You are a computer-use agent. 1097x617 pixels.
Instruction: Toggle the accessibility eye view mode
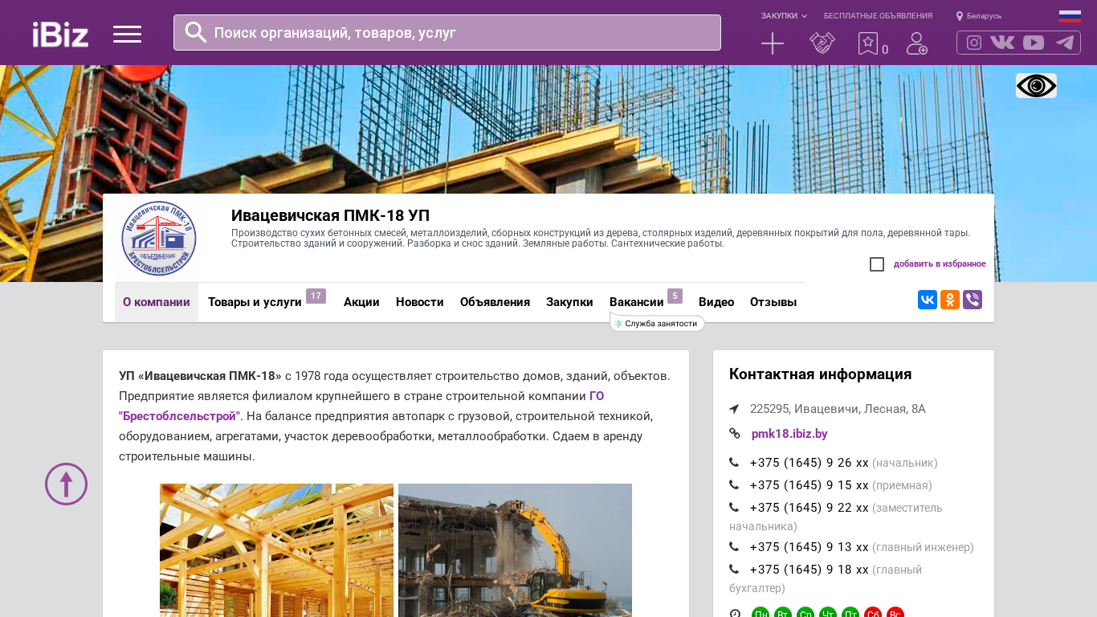[x=1036, y=86]
